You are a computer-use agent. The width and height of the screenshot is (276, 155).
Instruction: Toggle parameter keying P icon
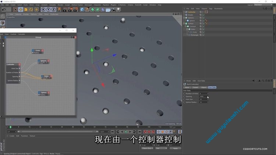click(x=170, y=132)
